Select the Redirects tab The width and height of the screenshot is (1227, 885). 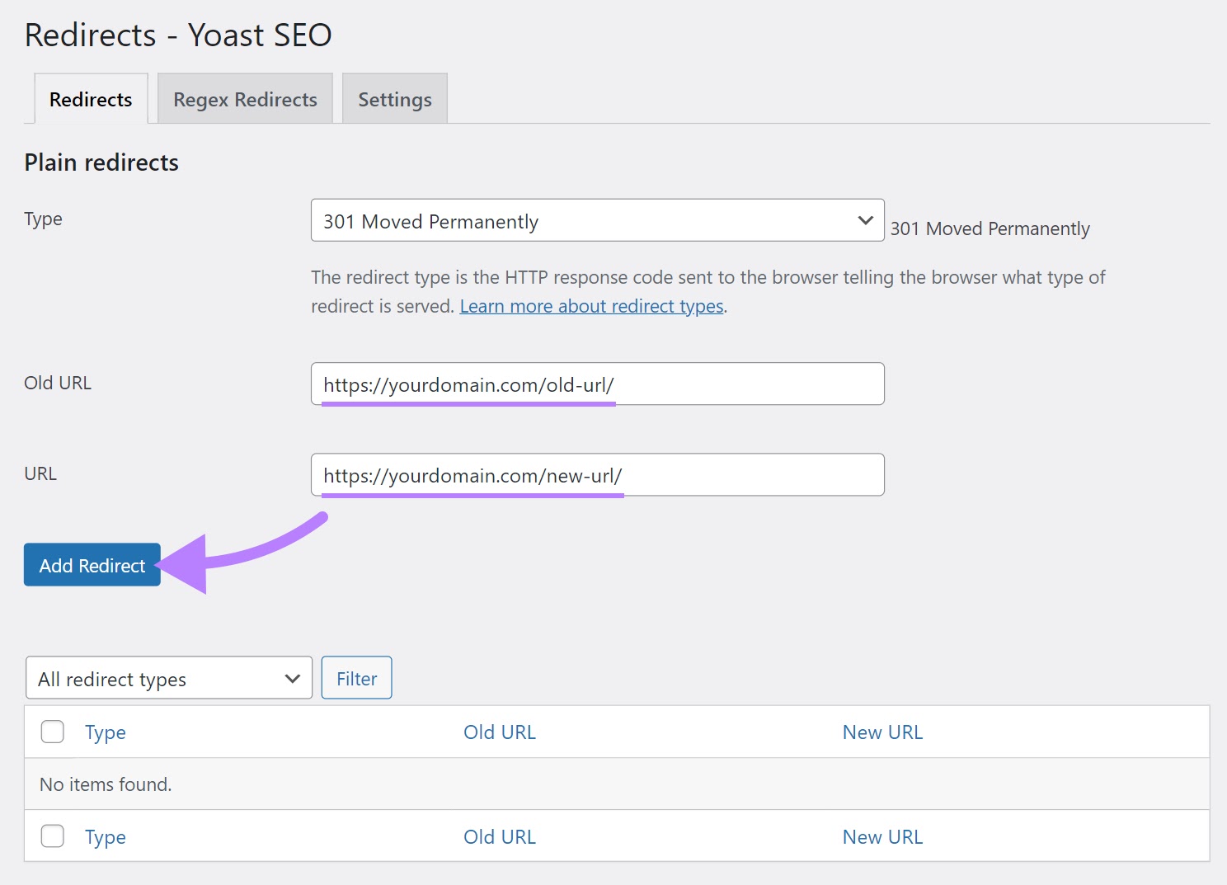coord(90,99)
